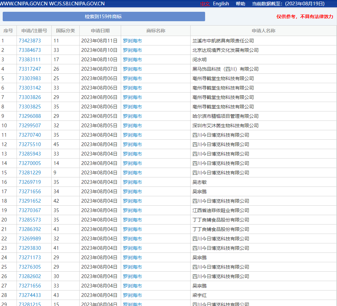Viewport: 337px width, 306px height.
Task: Click the 商标名称 column header
Action: coord(156,31)
